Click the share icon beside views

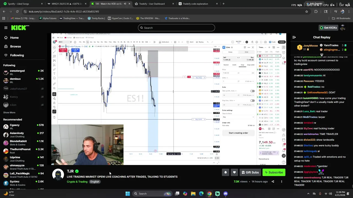click(273, 182)
